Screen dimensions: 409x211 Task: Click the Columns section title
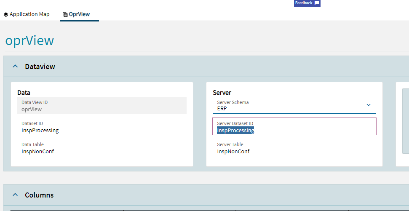(40, 195)
